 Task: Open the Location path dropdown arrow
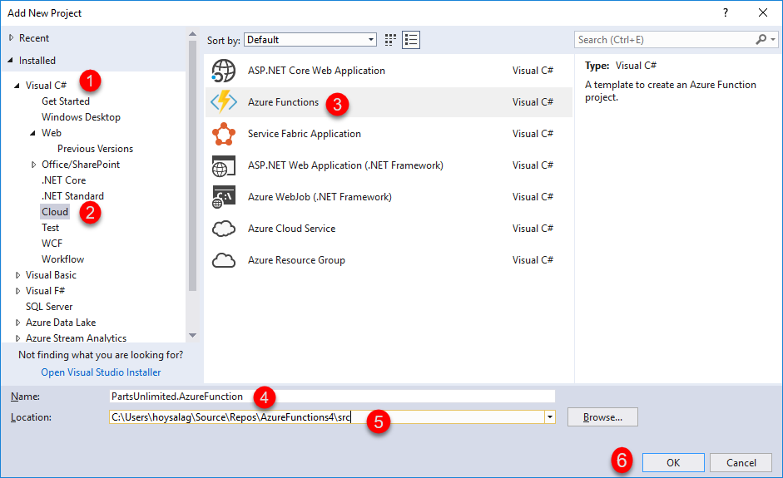click(x=550, y=417)
